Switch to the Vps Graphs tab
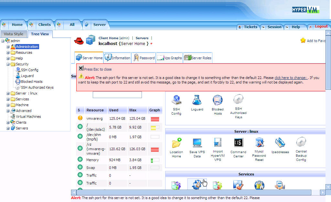Screen dimensions: 331x202 [169, 58]
